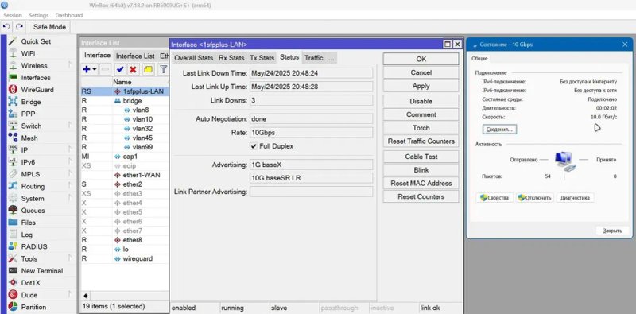
Task: Open the Settings menu
Action: point(38,15)
